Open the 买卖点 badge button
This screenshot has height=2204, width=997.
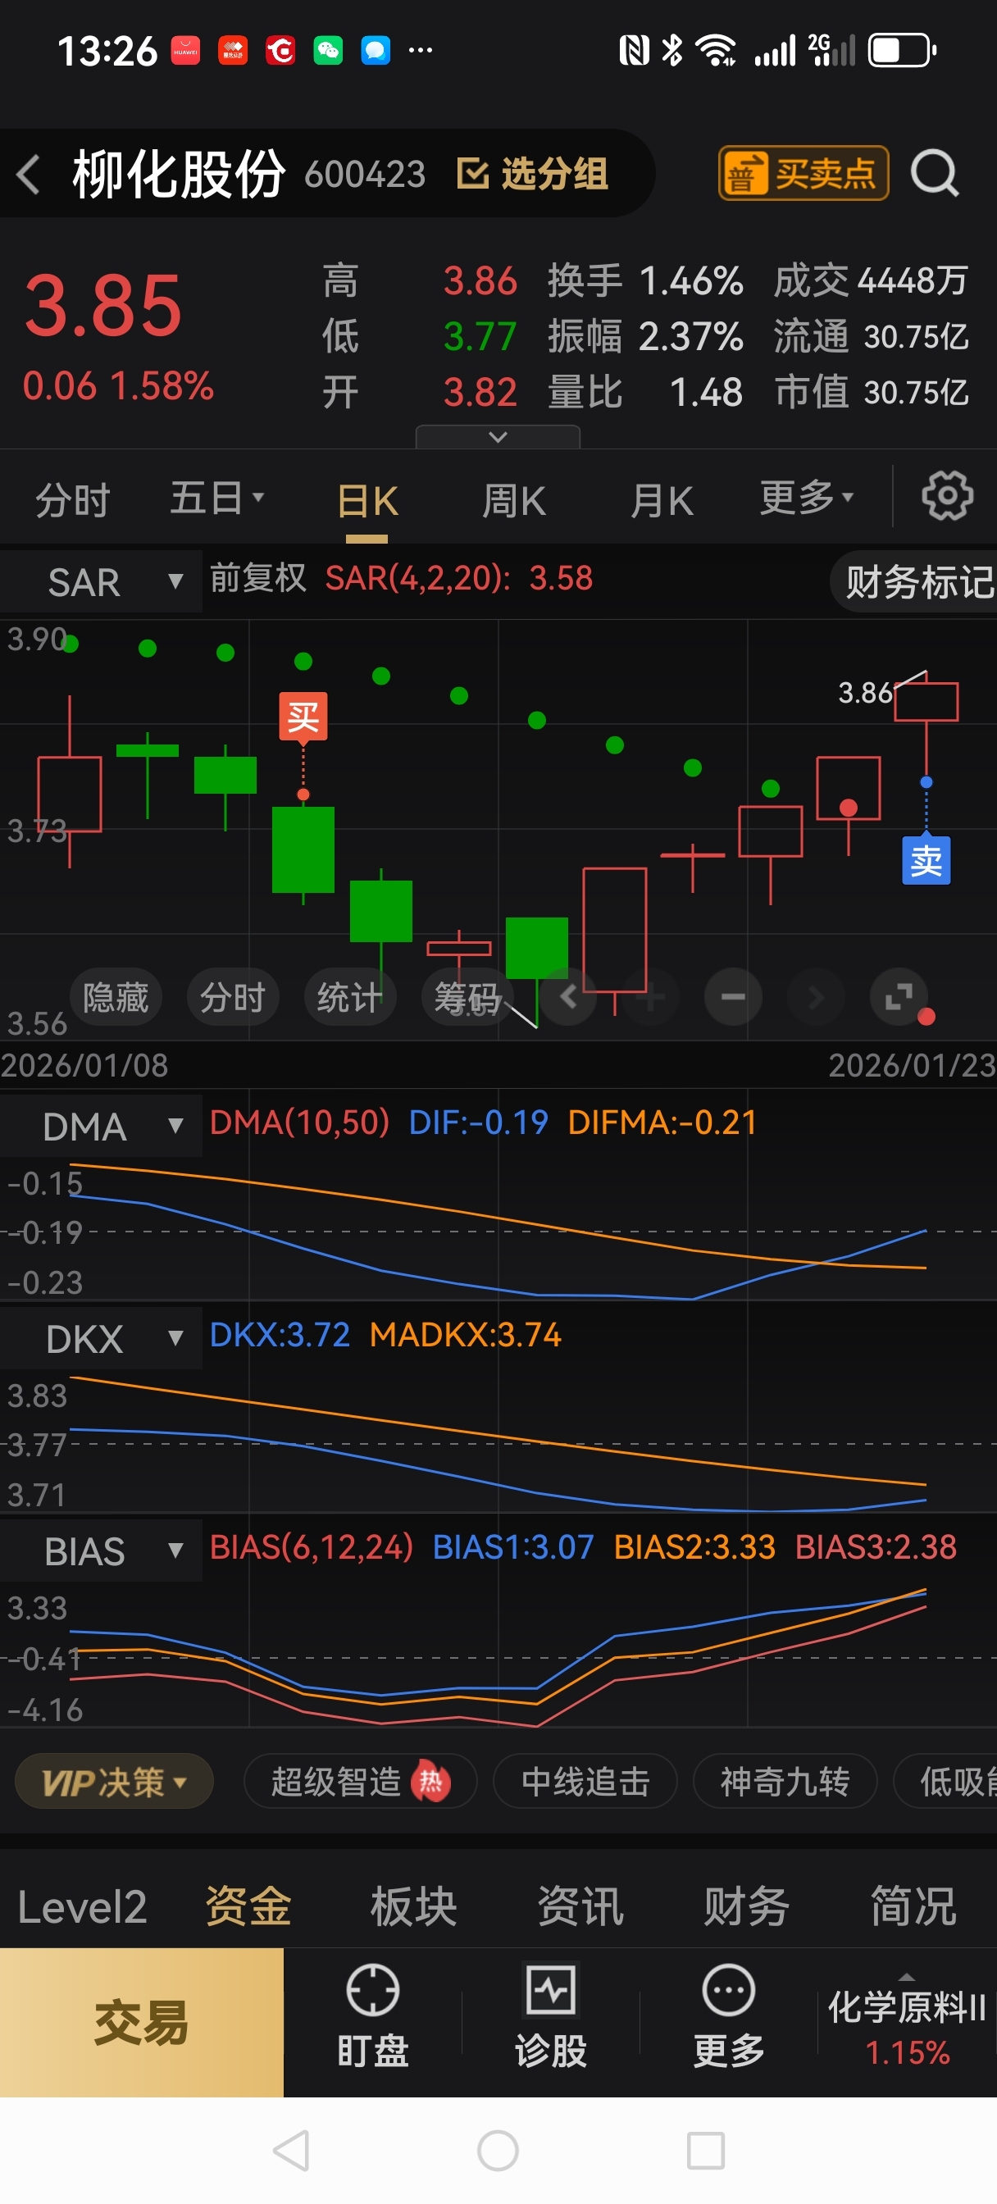[803, 174]
